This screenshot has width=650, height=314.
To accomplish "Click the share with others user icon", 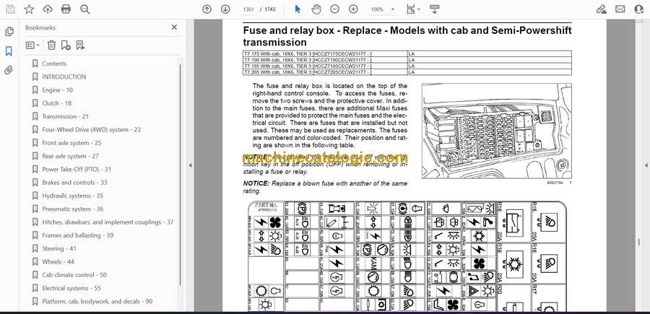I will 639,9.
